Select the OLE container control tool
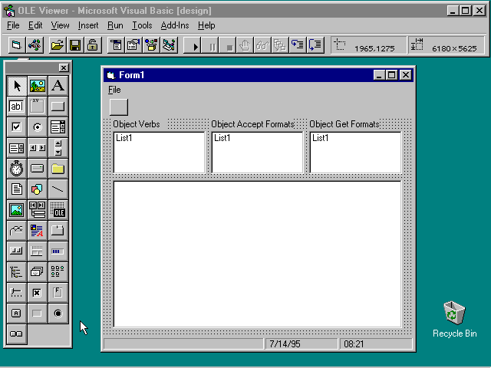The height and width of the screenshot is (368, 491). coord(58,209)
